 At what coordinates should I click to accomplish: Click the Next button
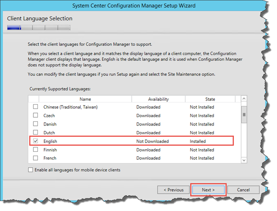tap(208, 190)
